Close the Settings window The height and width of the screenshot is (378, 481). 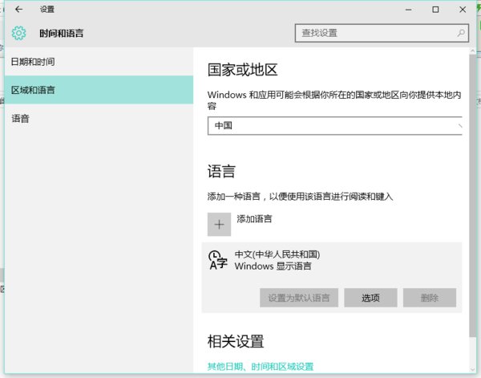[x=463, y=10]
